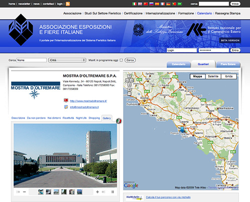Switch to the Quartieri tab
This screenshot has width=250, height=202.
[203, 64]
